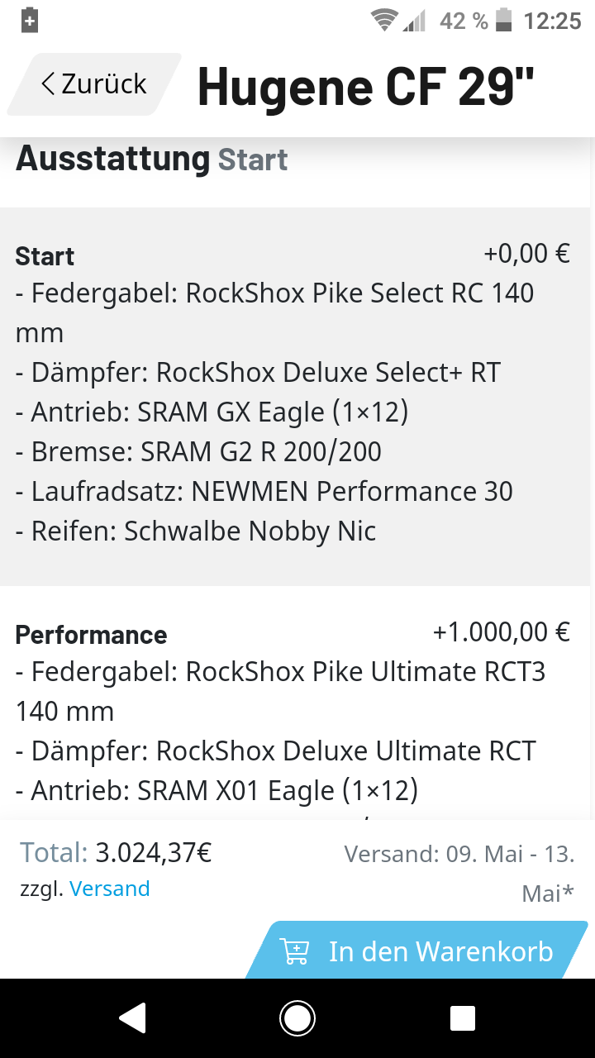Add bike with In den Warenkorb
The image size is (595, 1058).
[421, 951]
